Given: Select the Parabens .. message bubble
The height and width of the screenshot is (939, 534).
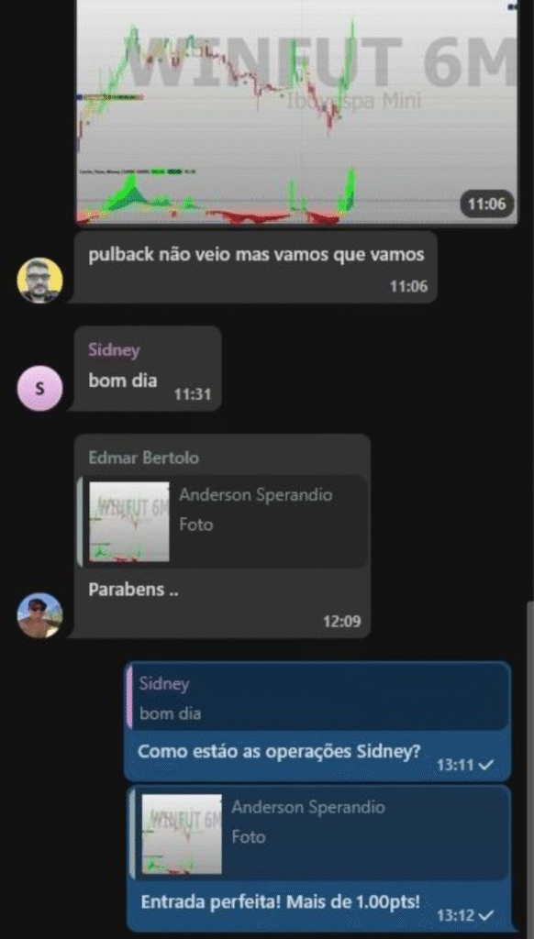Looking at the screenshot, I should [222, 536].
